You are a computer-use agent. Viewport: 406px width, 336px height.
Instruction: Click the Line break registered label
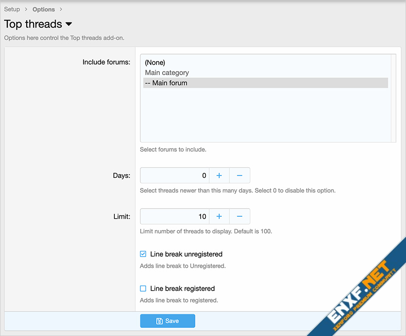click(182, 289)
